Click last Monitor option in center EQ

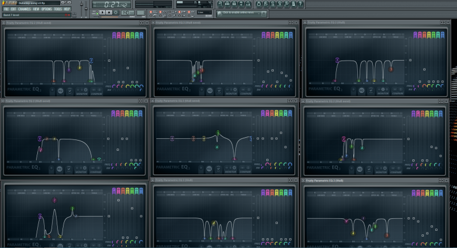click(x=235, y=168)
